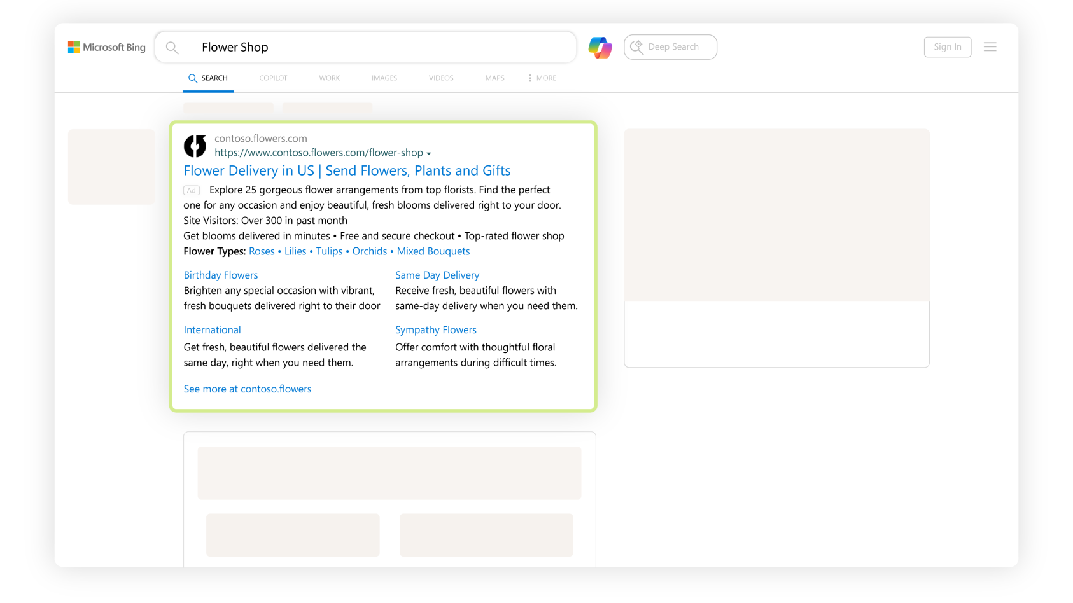Open the Maps tab

pos(494,78)
